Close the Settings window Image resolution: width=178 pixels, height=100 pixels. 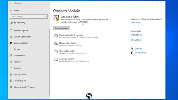coord(163,3)
